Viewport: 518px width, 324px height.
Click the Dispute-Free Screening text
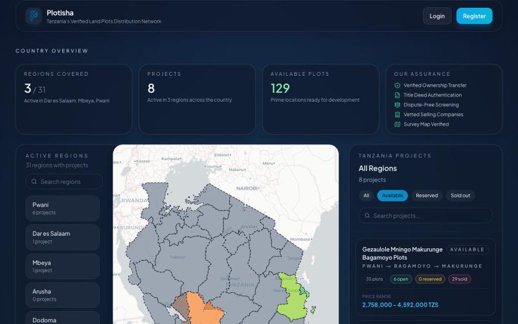coord(431,105)
